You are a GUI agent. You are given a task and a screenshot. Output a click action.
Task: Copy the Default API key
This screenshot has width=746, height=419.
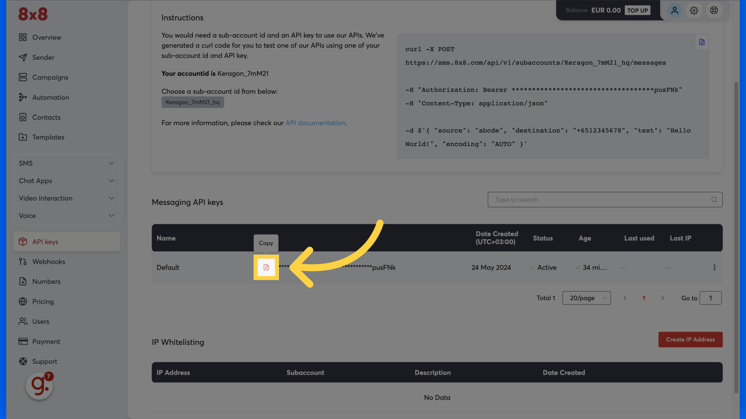point(266,267)
